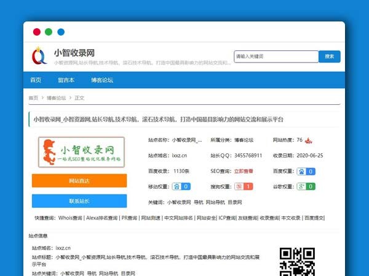
Task: Open the Whois查询 quick link
Action: point(70,218)
